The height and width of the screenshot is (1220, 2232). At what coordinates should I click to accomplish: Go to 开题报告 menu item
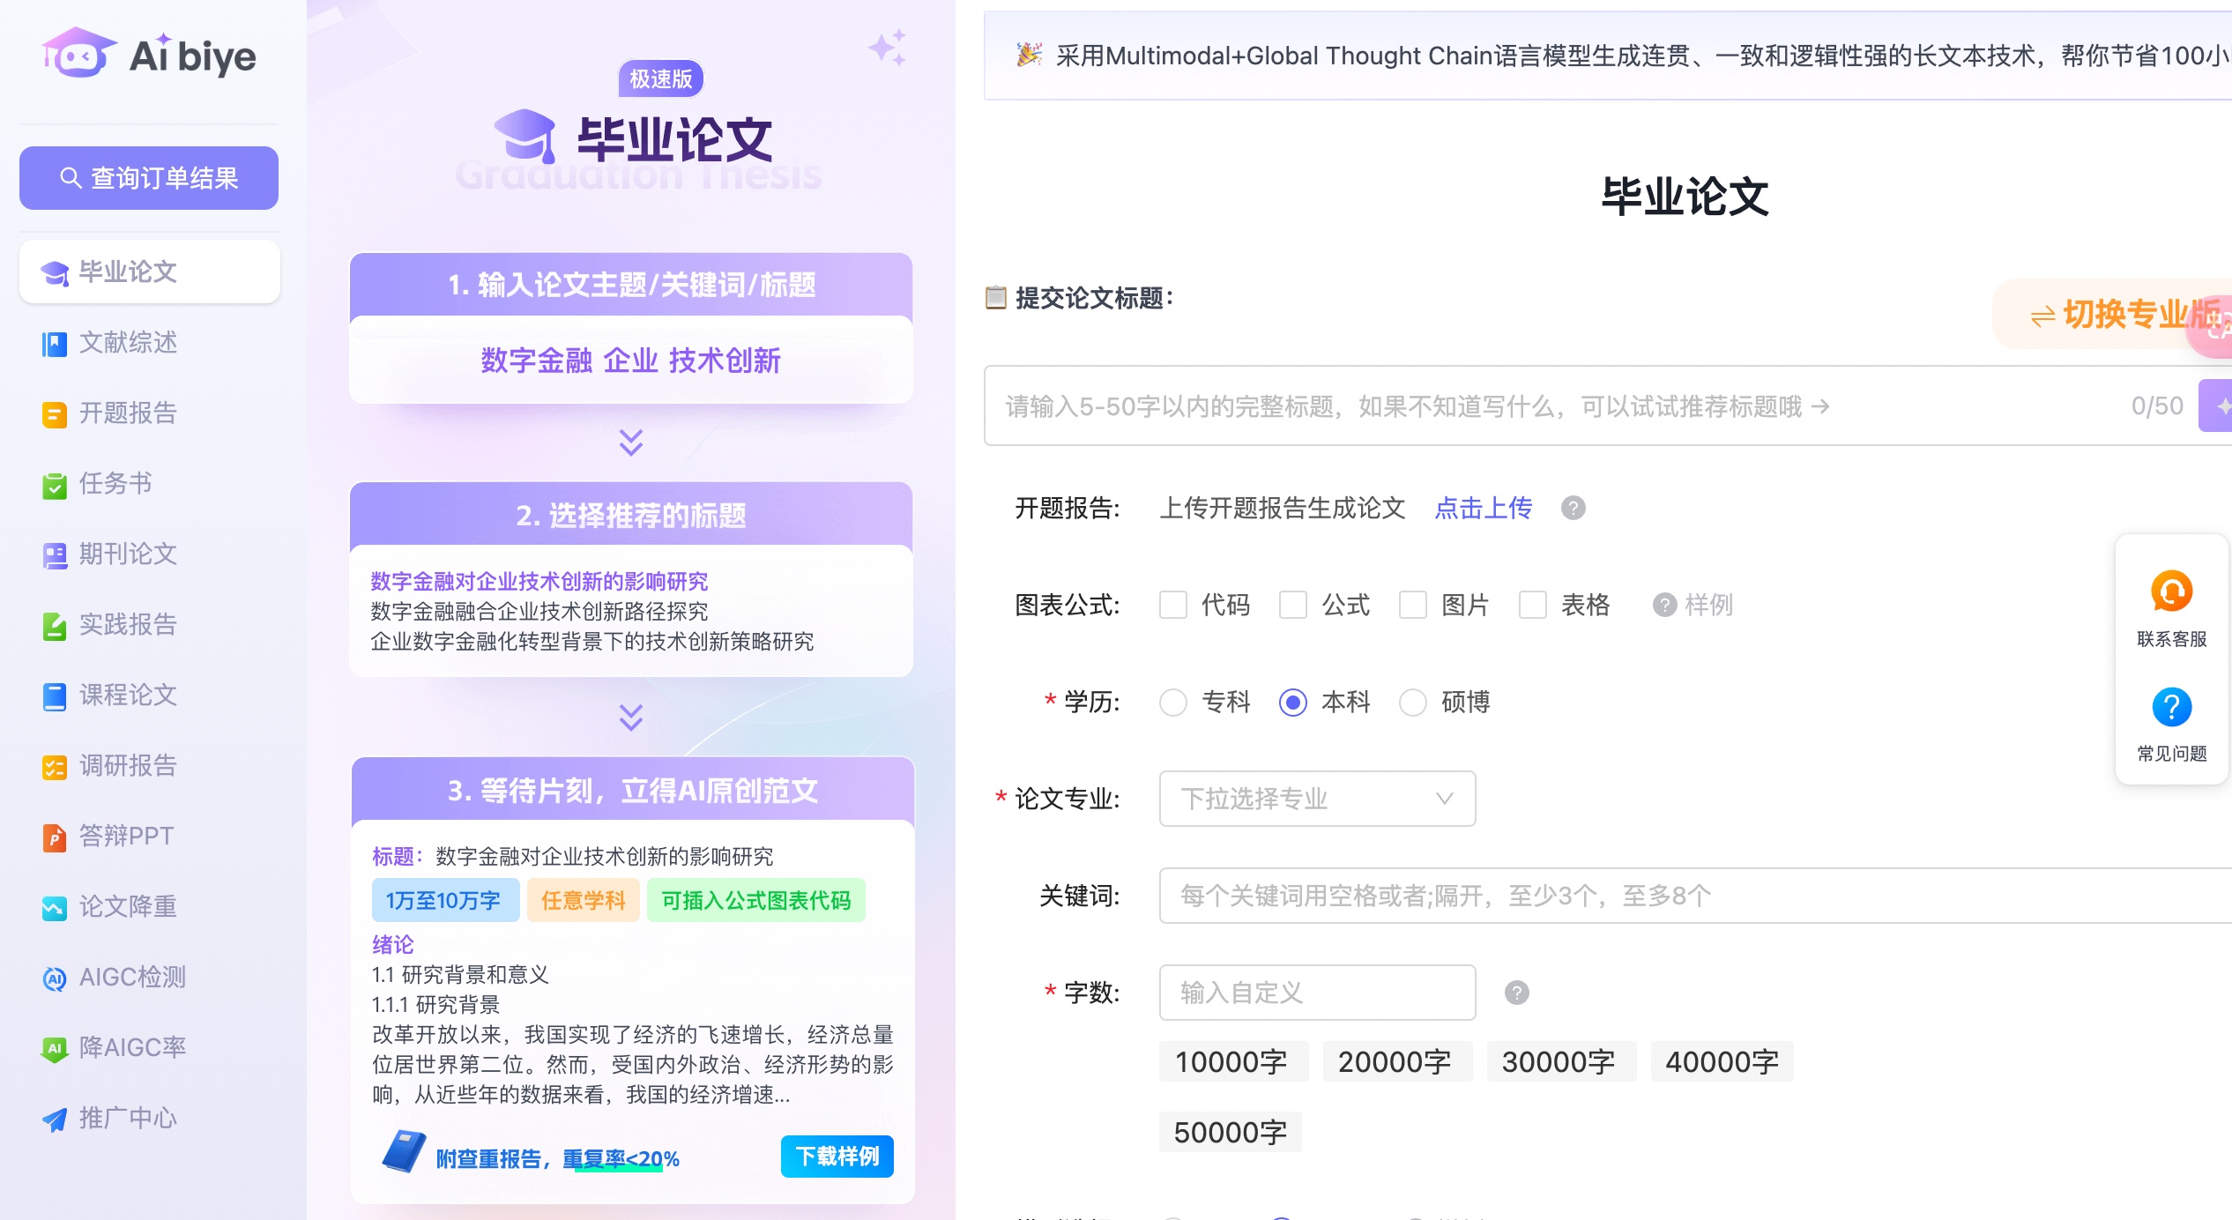click(128, 413)
